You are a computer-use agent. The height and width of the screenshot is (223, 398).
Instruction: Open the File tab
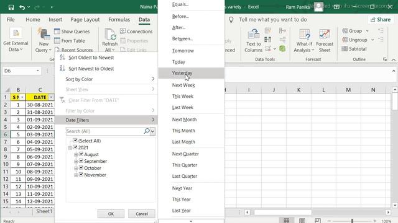tap(11, 20)
